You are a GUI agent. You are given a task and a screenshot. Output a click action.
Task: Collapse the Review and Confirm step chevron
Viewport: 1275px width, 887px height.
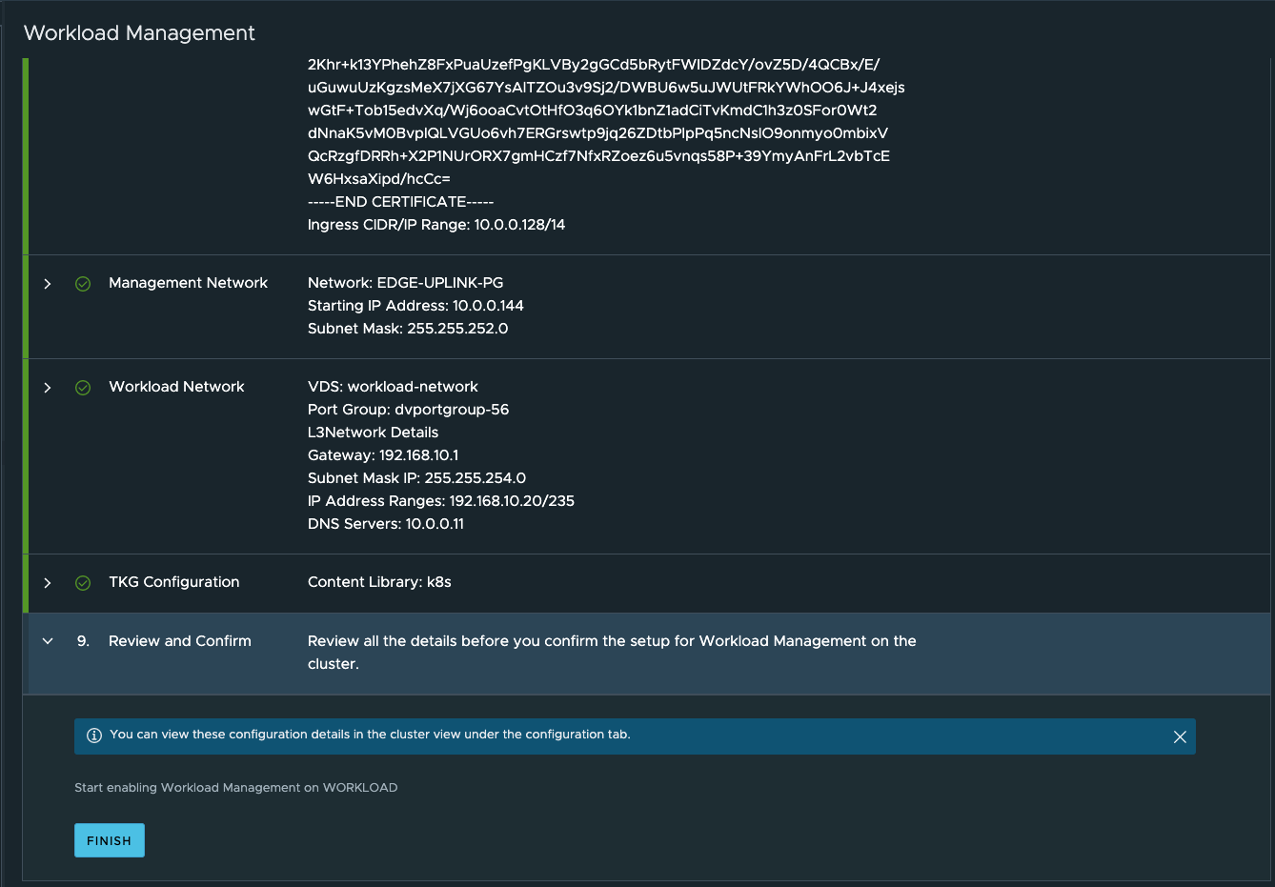point(48,641)
